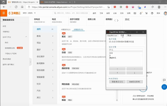The width and height of the screenshot is (167, 106).
Task: Select 中国语言(23) tab
Action: tap(66, 30)
